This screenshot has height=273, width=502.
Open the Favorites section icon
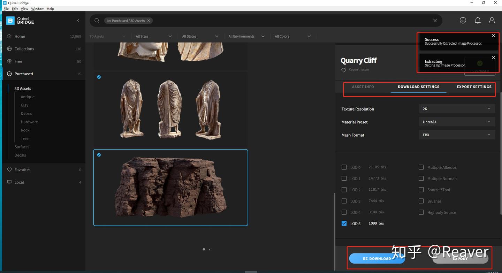click(x=9, y=169)
